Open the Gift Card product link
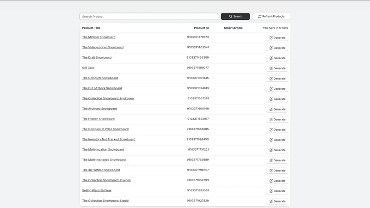This screenshot has width=370, height=208. coord(88,67)
